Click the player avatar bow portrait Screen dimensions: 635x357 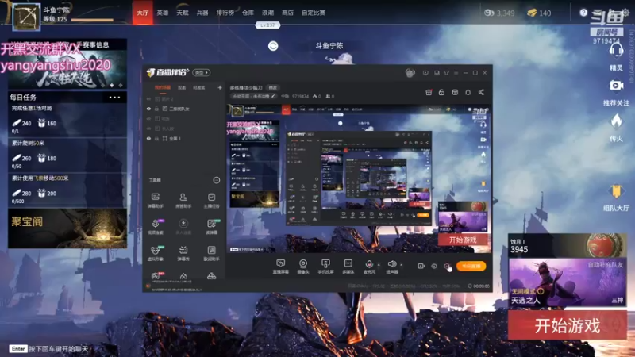[26, 17]
